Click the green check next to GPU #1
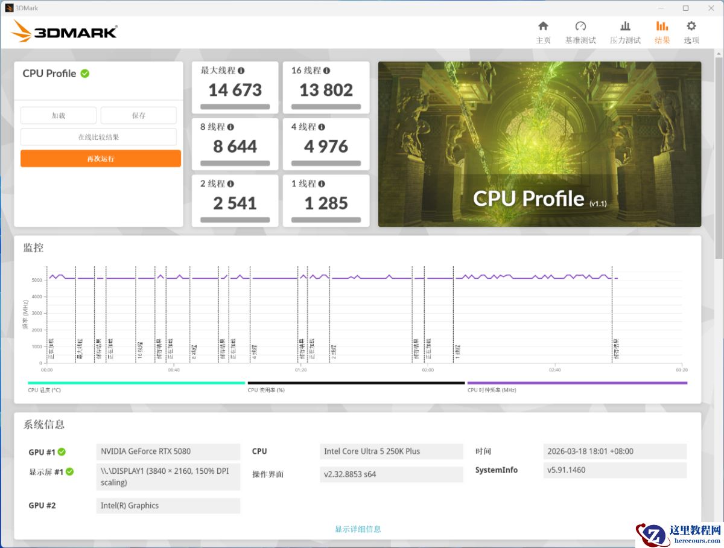 pyautogui.click(x=62, y=452)
